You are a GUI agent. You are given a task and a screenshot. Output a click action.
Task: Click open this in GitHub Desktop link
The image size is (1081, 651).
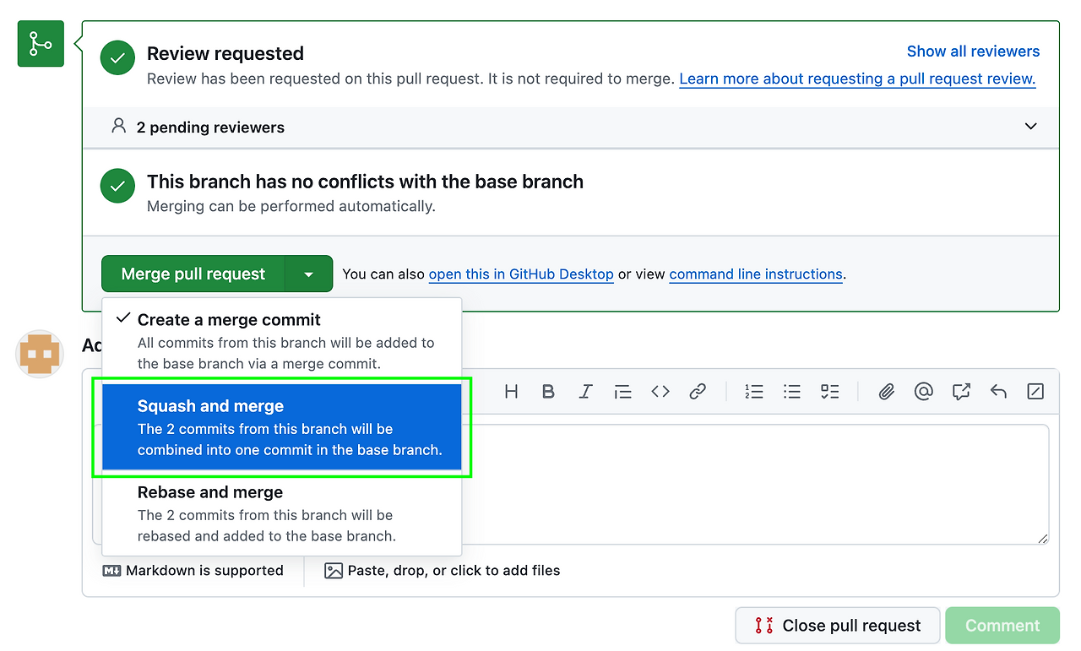click(x=521, y=274)
